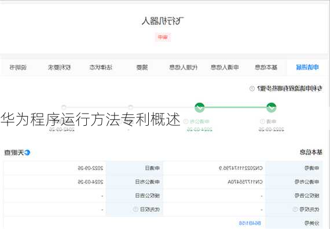Click the 优先权号 table label
The width and height of the screenshot is (330, 229).
tap(309, 209)
